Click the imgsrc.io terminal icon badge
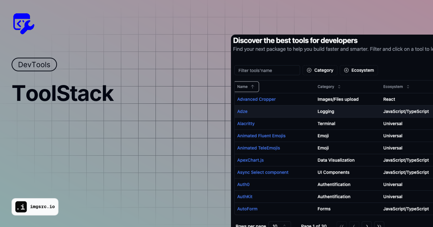This screenshot has height=227, width=433. point(21,207)
